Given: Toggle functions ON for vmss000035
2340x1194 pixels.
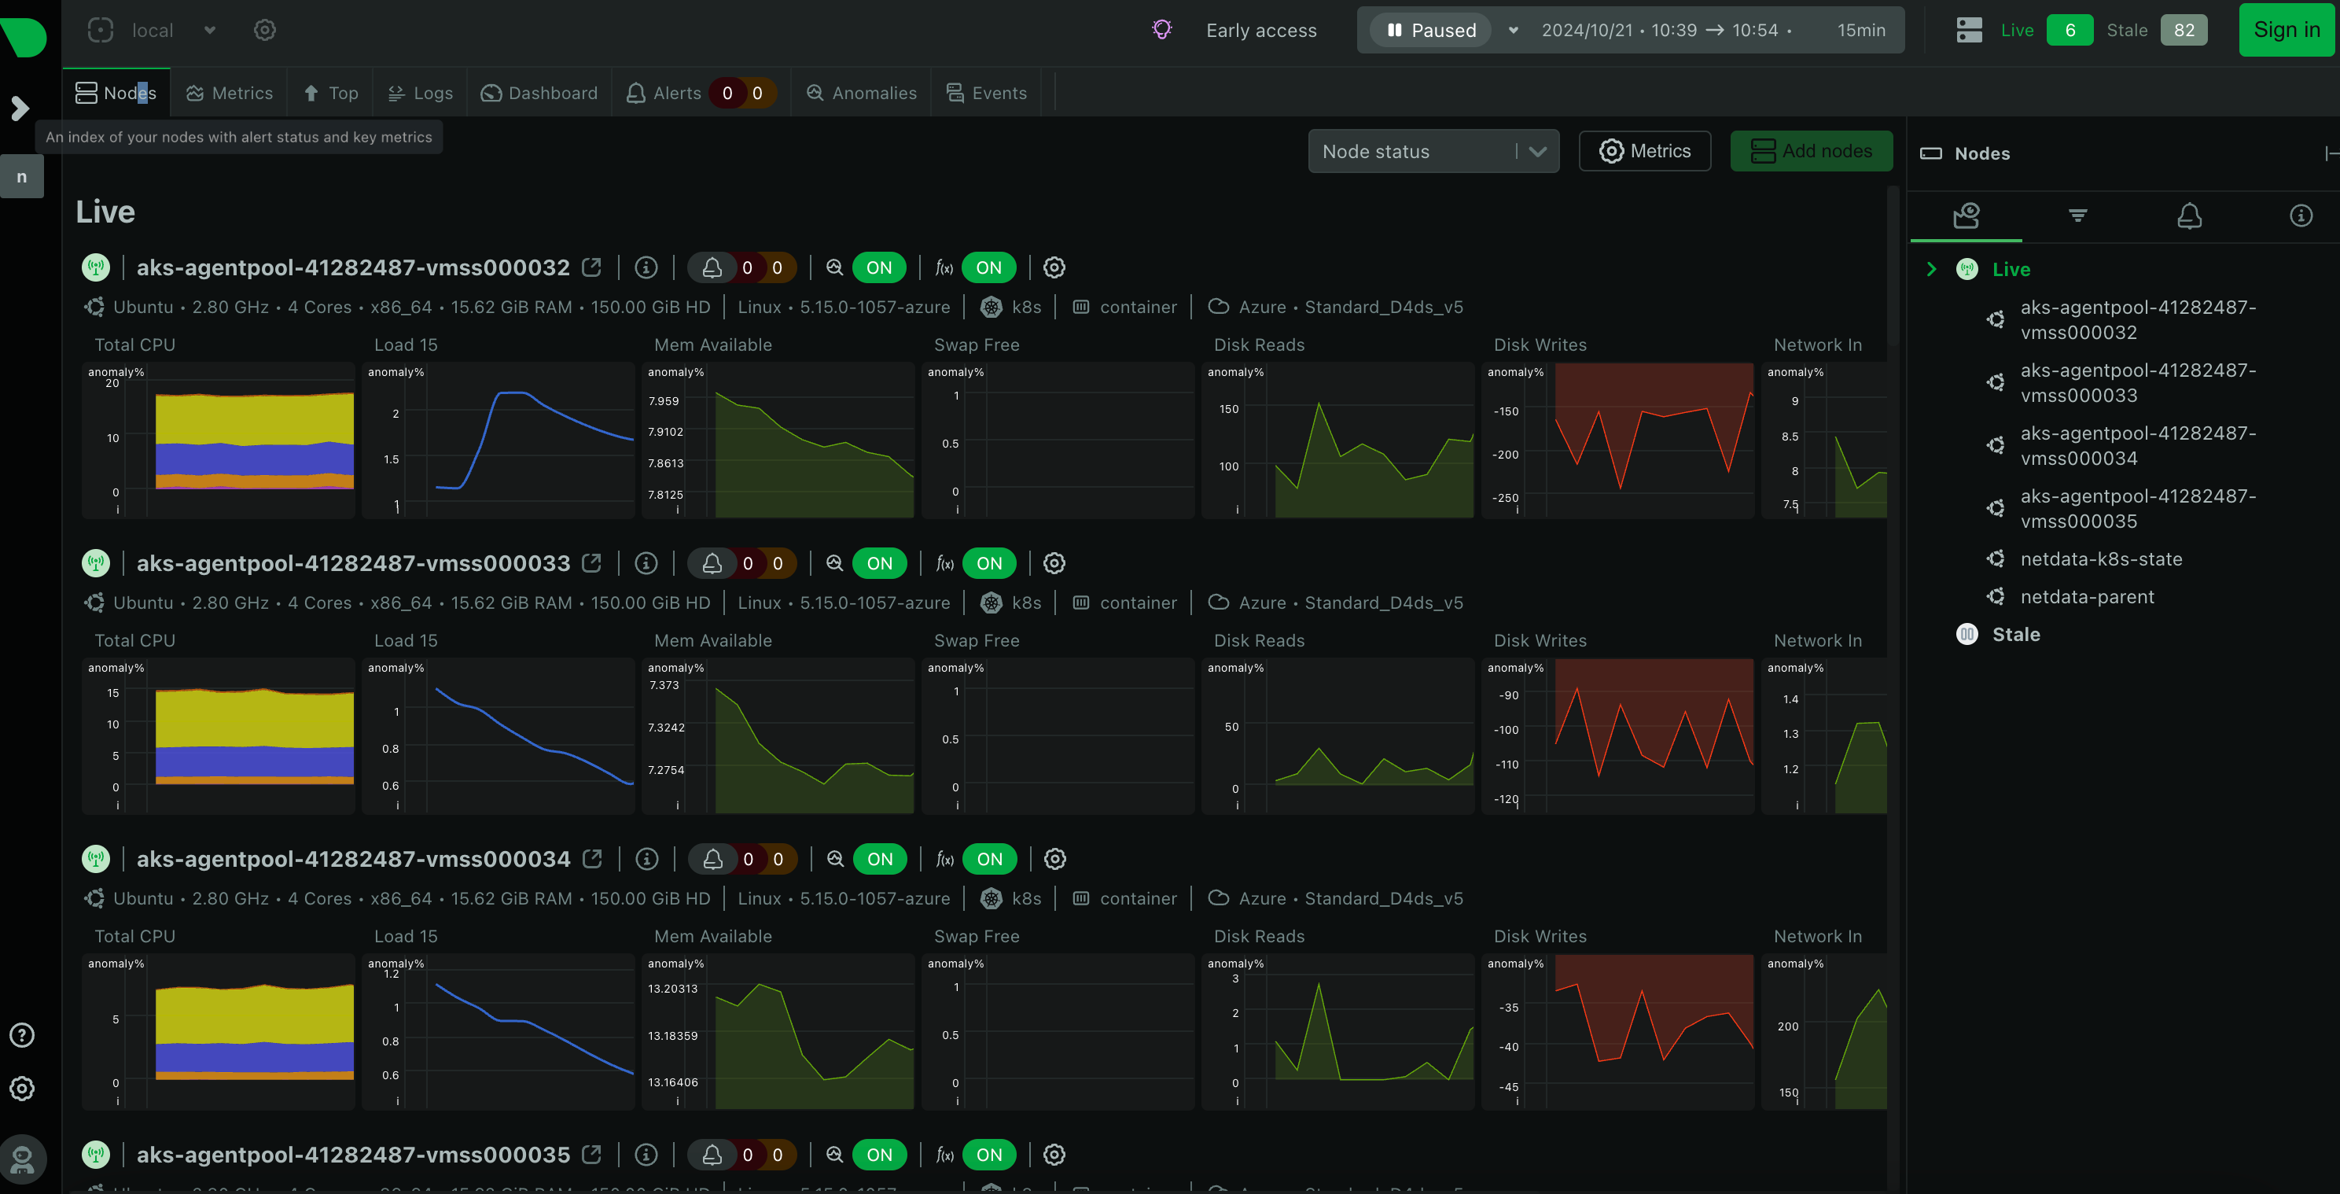Looking at the screenshot, I should (989, 1154).
